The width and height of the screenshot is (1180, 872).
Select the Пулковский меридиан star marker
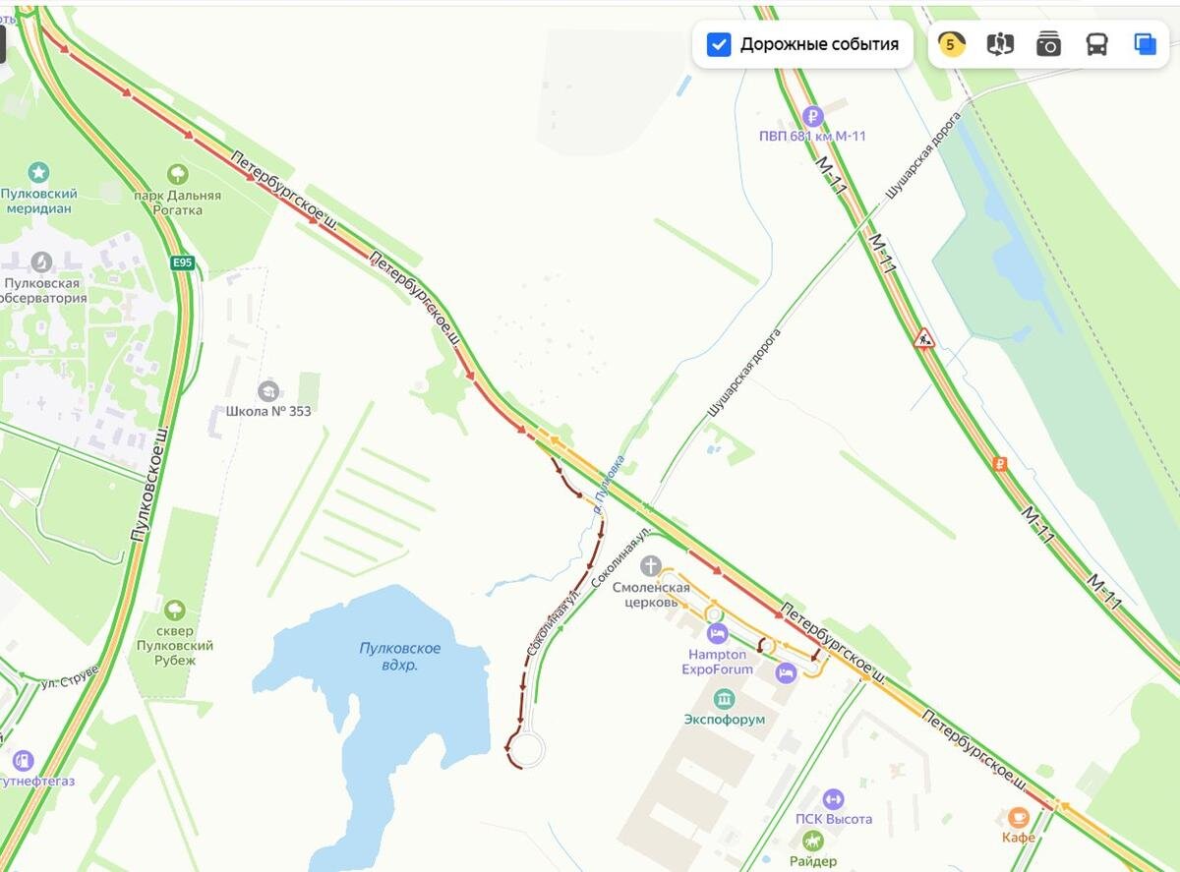(38, 173)
